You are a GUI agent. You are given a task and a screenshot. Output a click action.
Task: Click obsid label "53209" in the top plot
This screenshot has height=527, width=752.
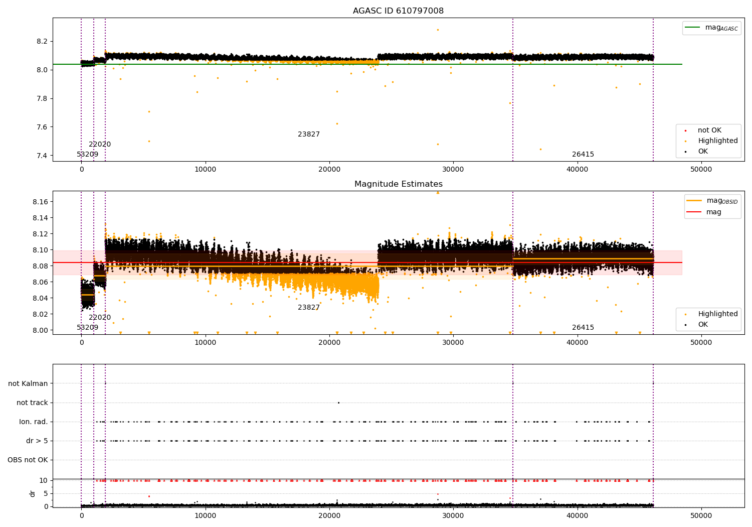[x=88, y=155]
